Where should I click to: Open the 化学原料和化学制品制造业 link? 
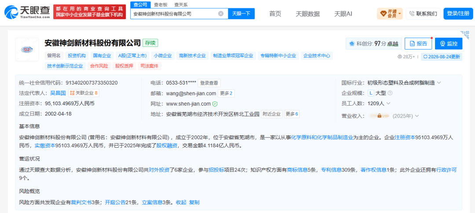coord(322,137)
